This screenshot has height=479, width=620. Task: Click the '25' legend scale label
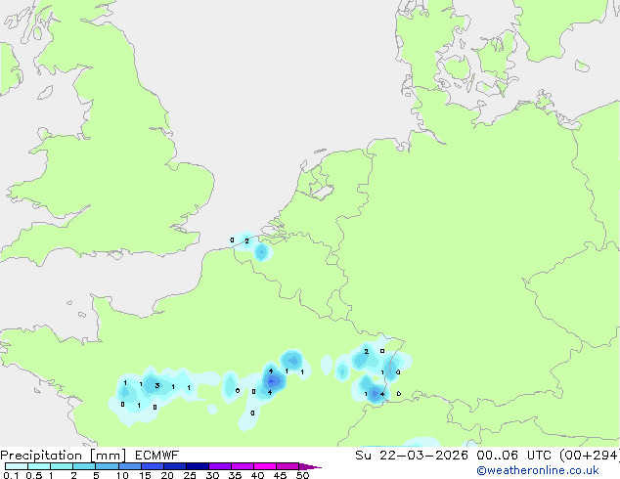tap(190, 475)
